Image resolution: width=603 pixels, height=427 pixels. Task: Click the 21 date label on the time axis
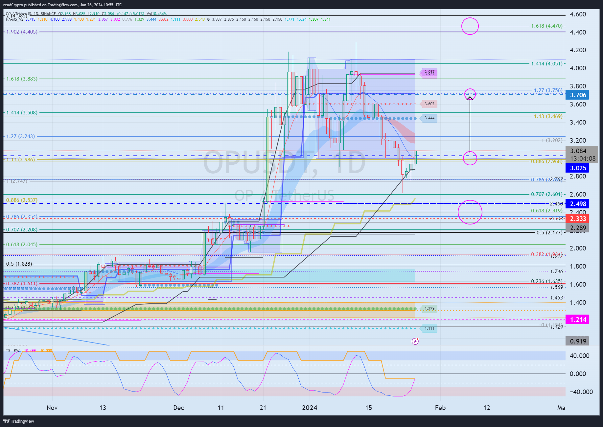click(x=263, y=408)
